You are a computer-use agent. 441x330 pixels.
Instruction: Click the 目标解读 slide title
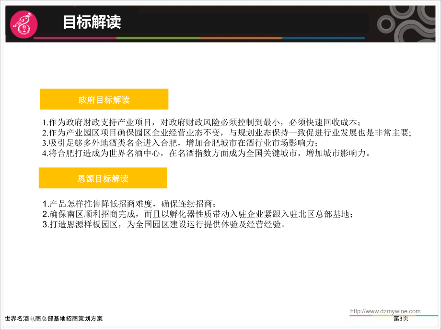point(92,22)
